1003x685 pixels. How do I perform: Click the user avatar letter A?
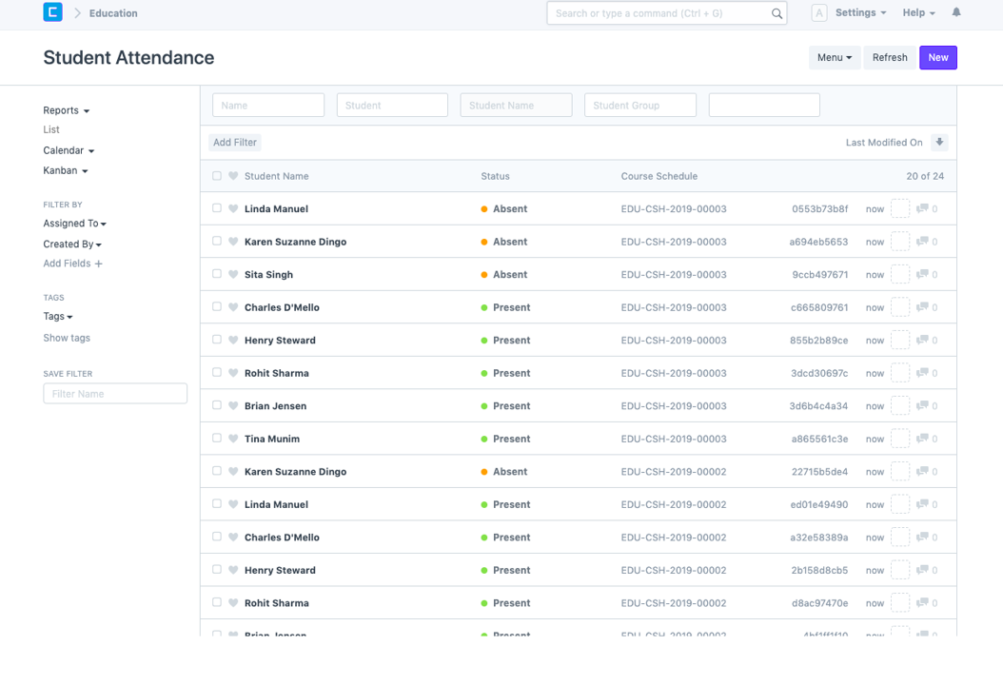point(819,12)
